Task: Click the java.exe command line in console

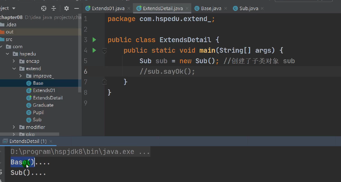Action: pos(80,152)
